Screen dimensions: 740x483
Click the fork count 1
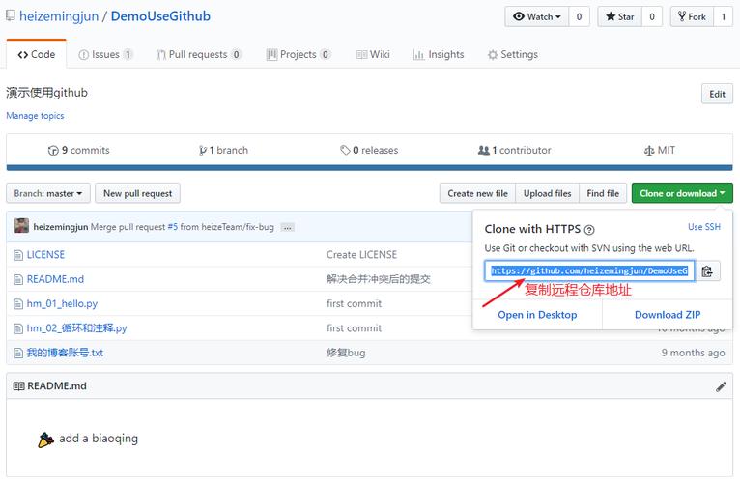click(723, 17)
